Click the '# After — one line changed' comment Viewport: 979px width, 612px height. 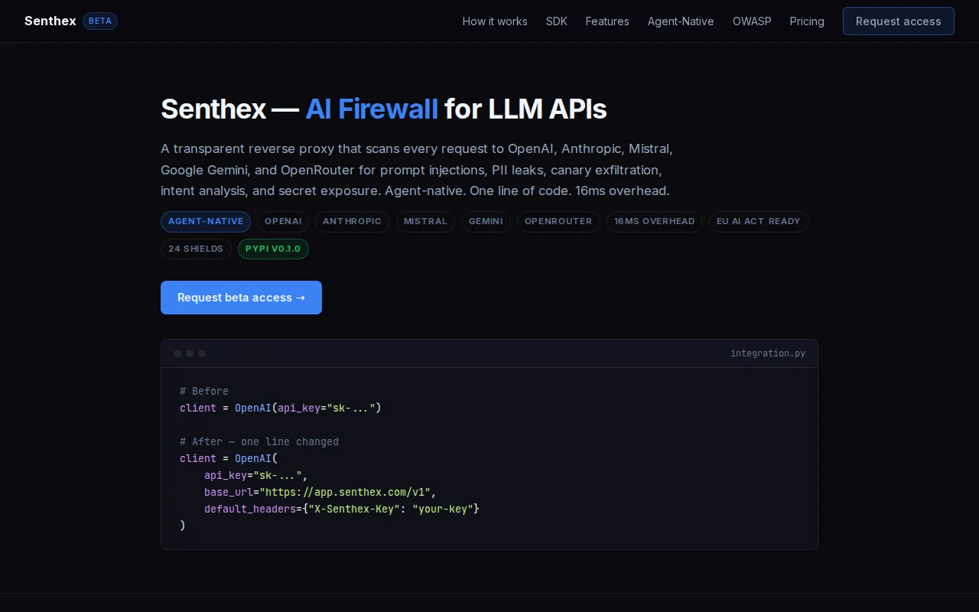(259, 441)
